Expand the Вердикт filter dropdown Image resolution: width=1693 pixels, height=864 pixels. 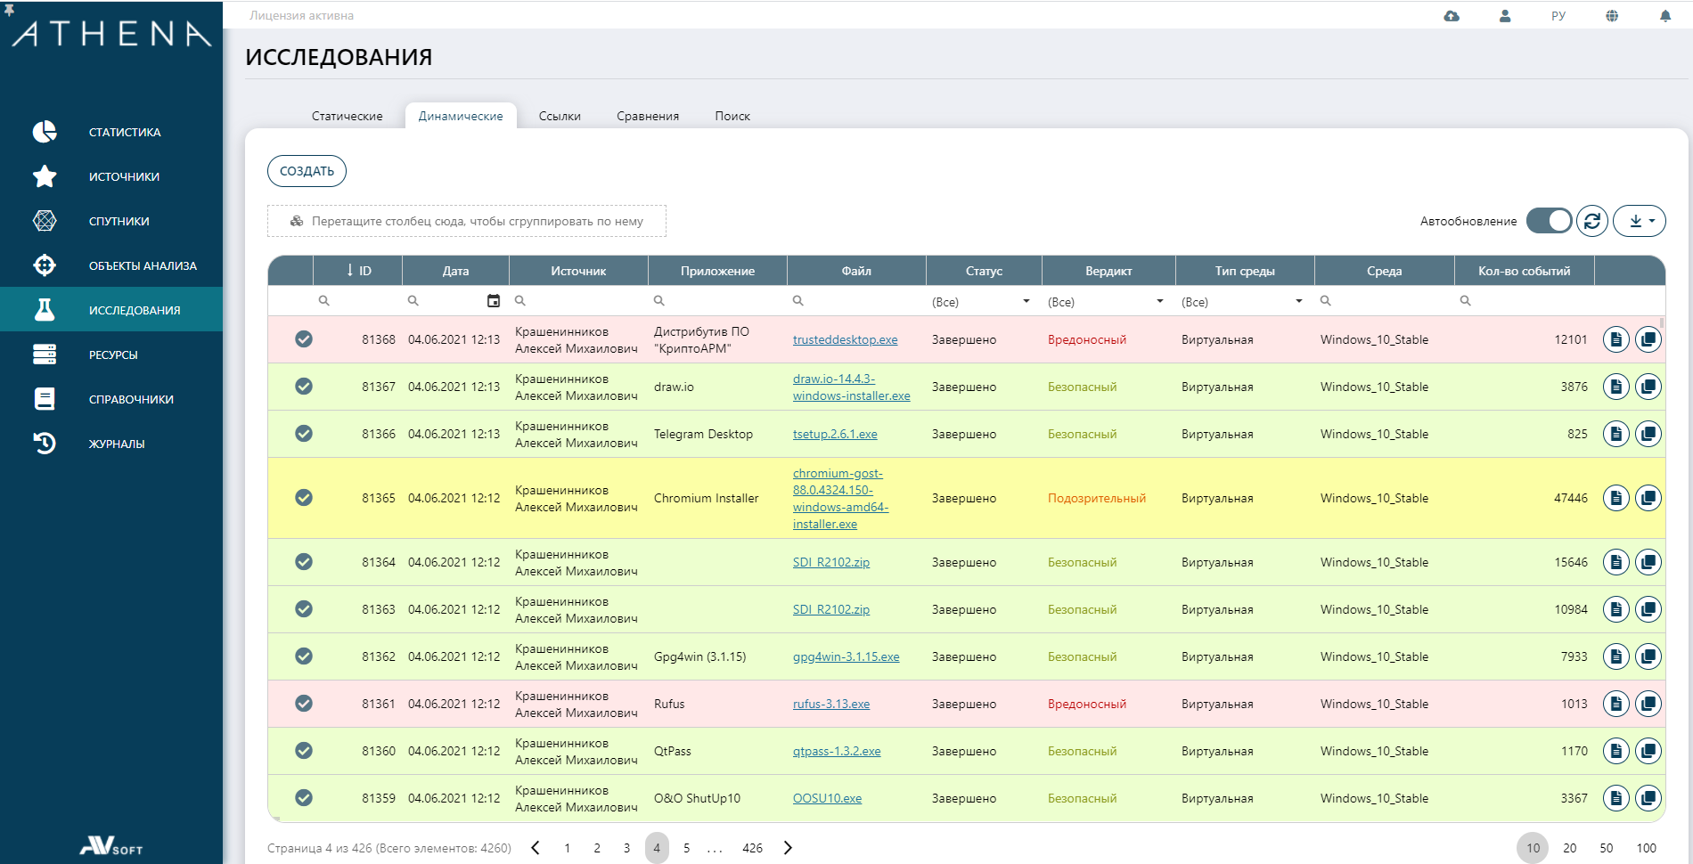point(1160,301)
